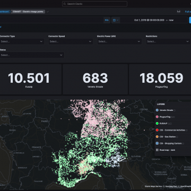The width and height of the screenshot is (191, 191).
Task: Click the indicator icon after CSI - Gas Station
Action: [177, 137]
